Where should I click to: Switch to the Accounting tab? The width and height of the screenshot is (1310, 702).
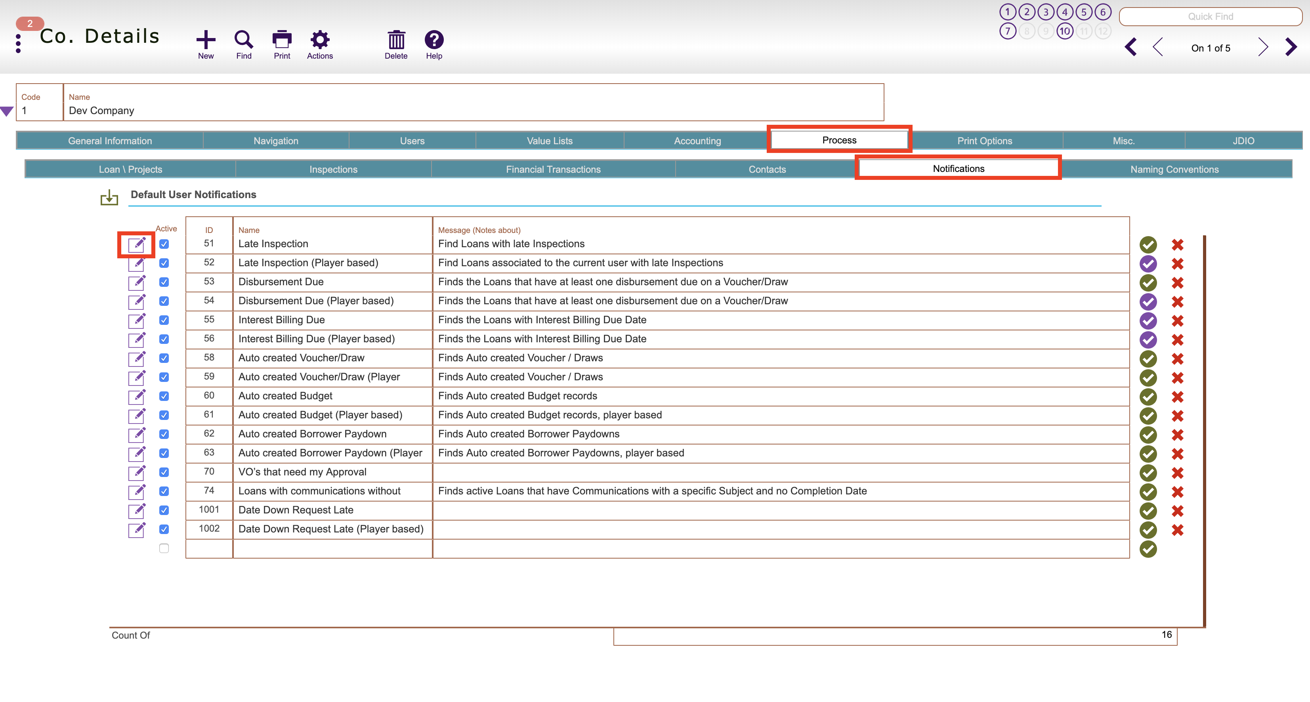point(697,141)
